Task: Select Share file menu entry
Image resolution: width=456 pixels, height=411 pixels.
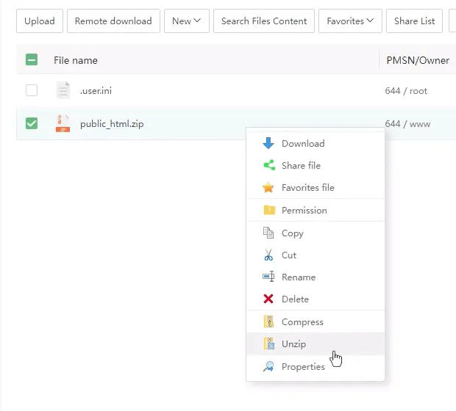Action: [x=316, y=165]
